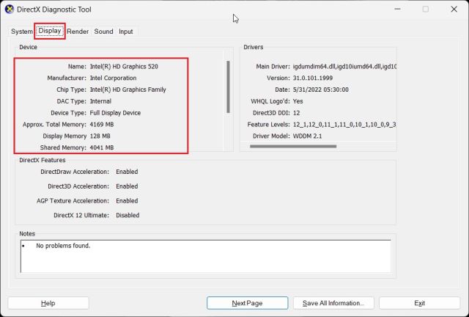Screen dimensions: 469x317
Task: Click the driver model 'WDDM 2.1'
Action: click(307, 136)
